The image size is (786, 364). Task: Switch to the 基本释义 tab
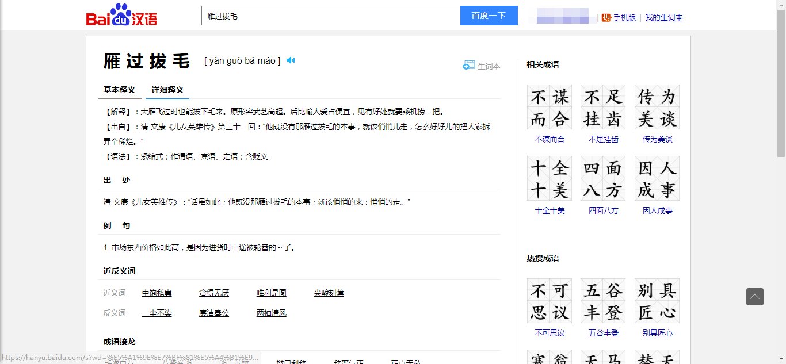click(119, 89)
